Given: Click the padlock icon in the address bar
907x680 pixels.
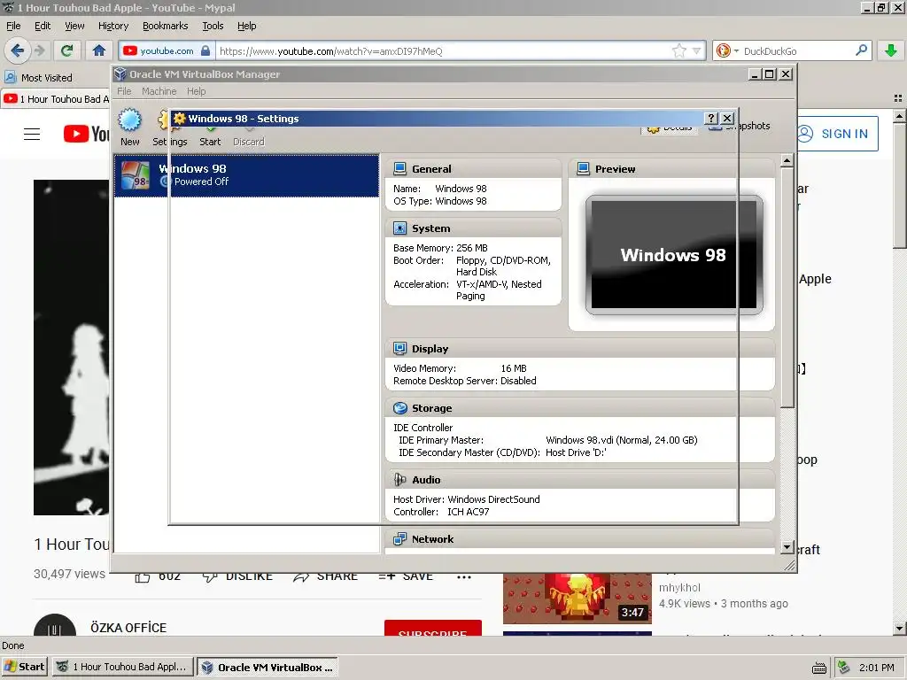Looking at the screenshot, I should (x=205, y=50).
